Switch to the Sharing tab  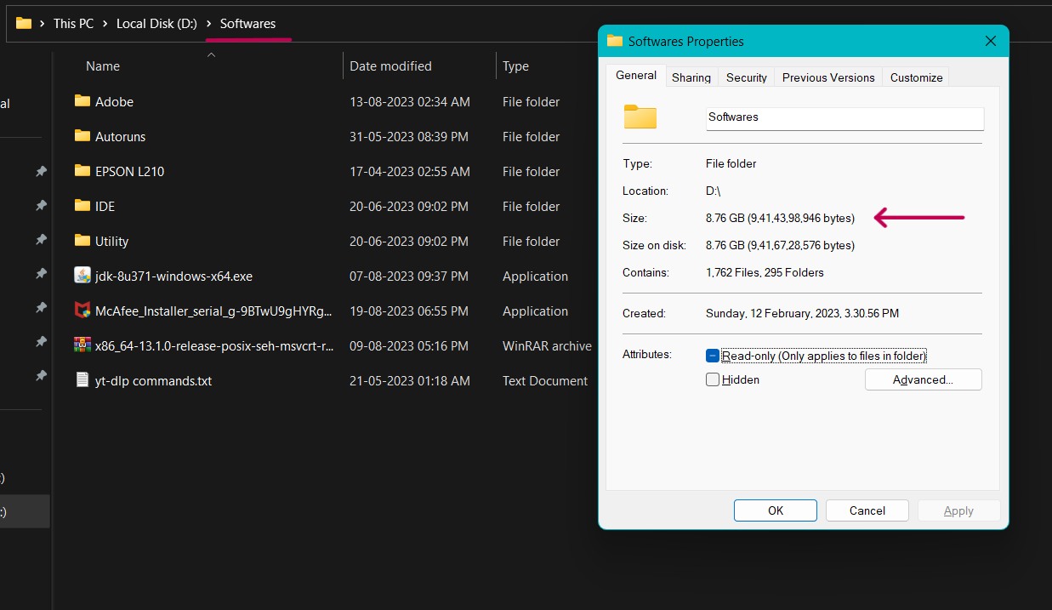[x=691, y=77]
